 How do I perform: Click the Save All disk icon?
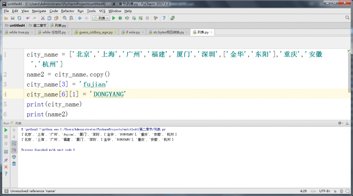(13, 18)
